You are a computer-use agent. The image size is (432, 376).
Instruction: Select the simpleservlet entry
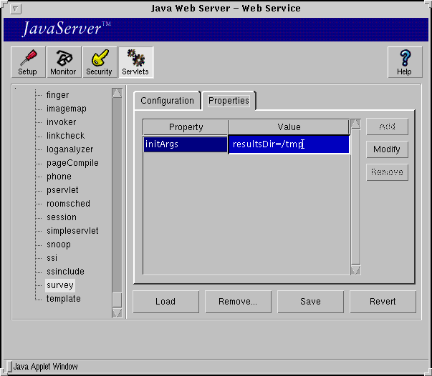click(72, 231)
